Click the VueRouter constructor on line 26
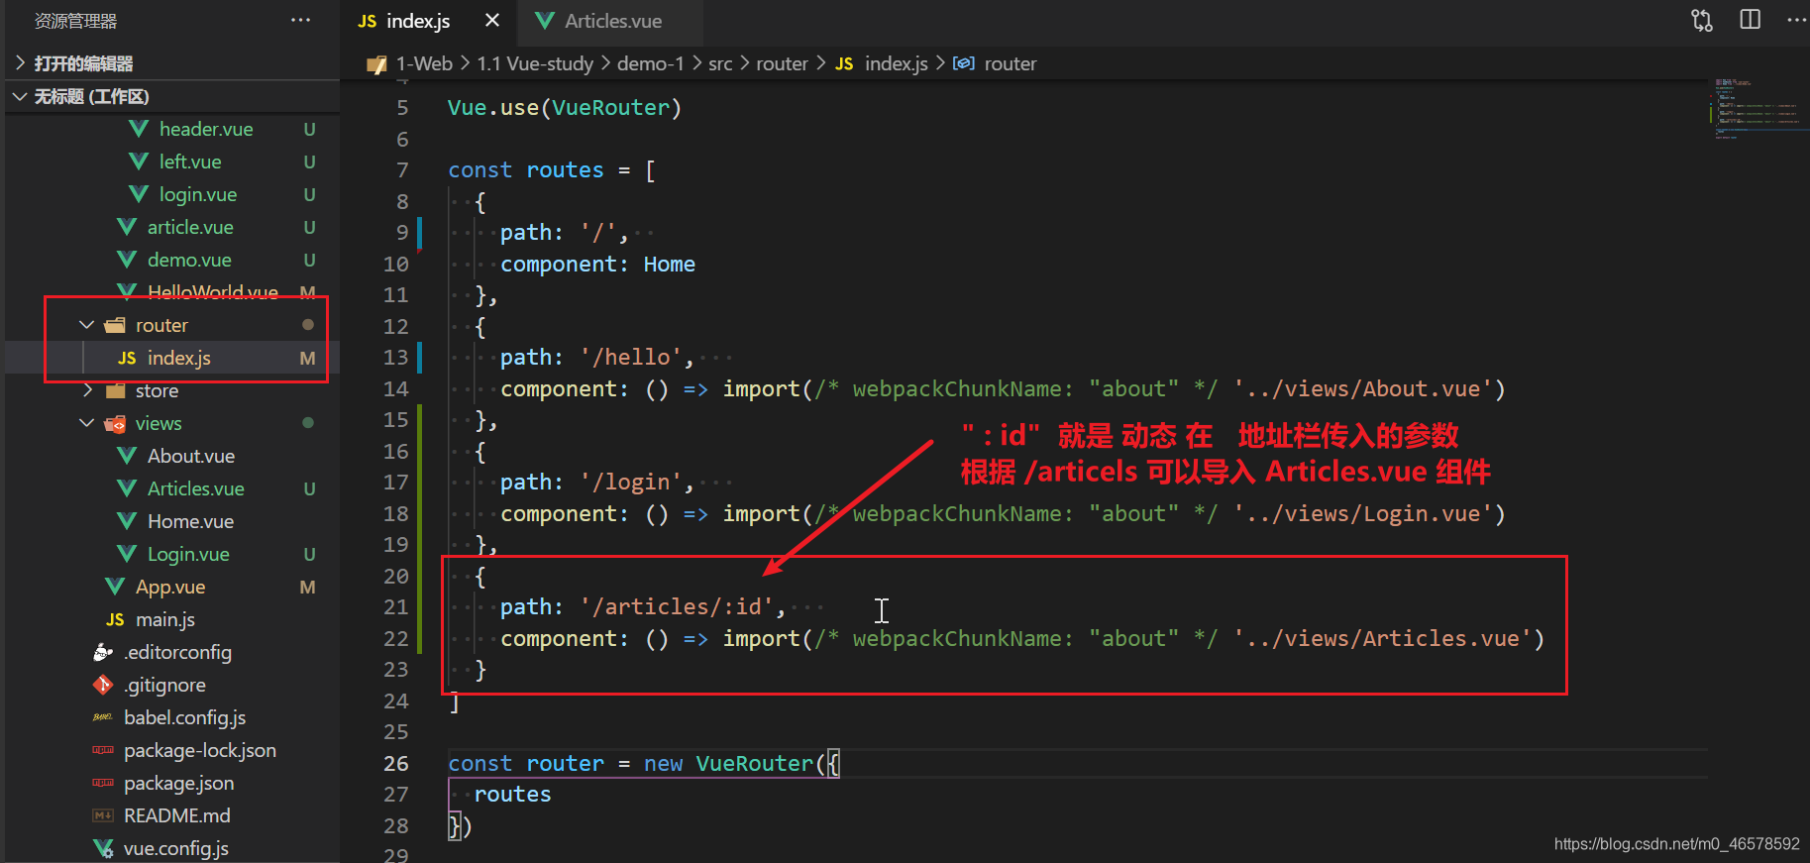 click(x=754, y=763)
